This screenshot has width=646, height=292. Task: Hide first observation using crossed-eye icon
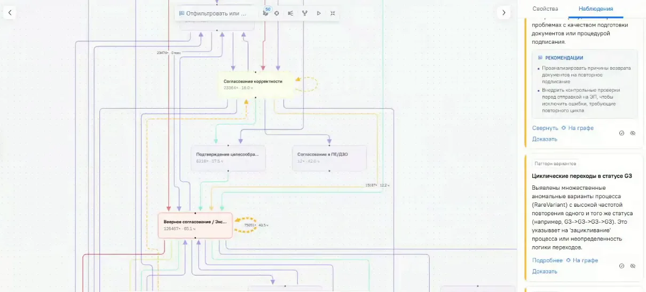(x=633, y=133)
